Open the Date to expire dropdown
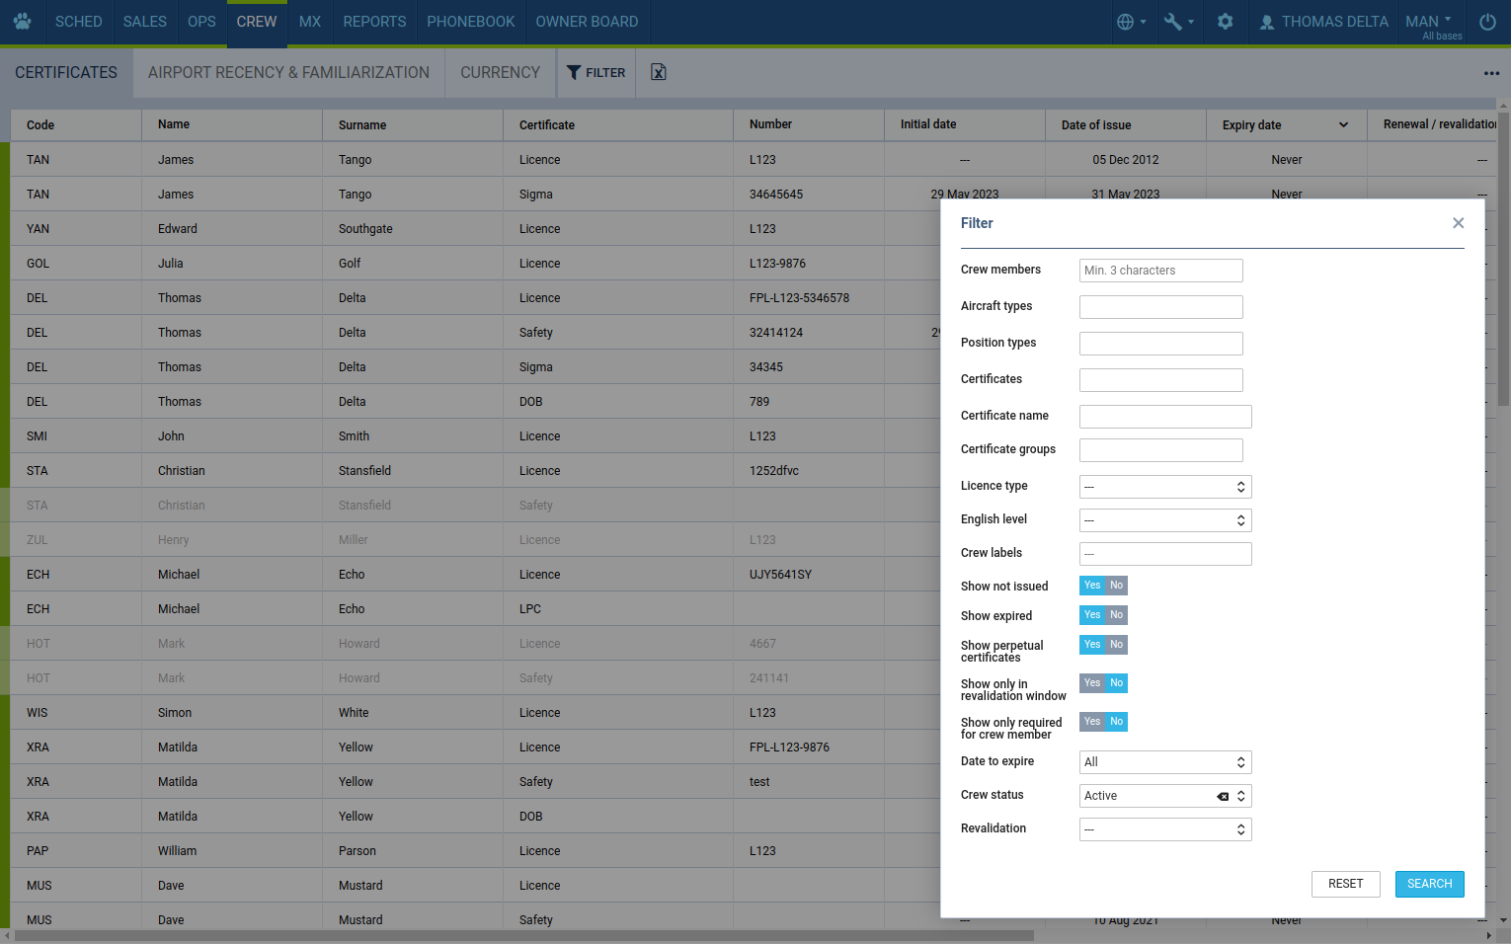 point(1165,762)
